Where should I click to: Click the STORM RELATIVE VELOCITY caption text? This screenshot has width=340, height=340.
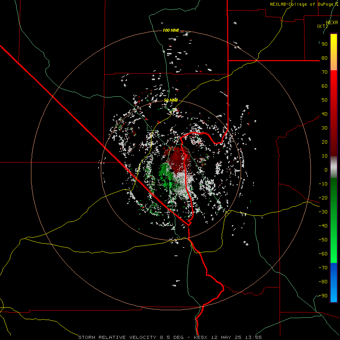pos(117,337)
